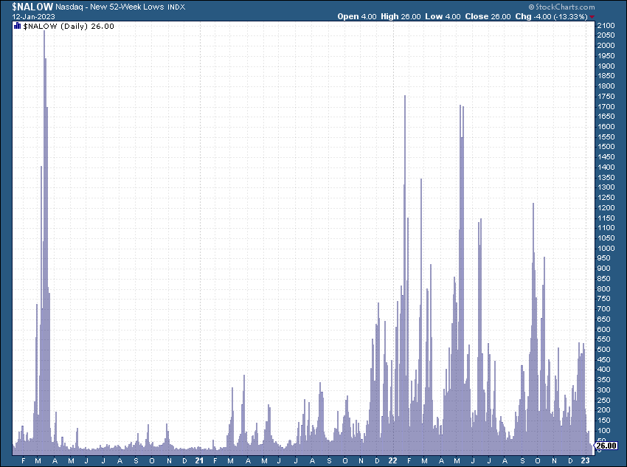Screen dimensions: 627x467
Task: Select the '22' year marker on time axis
Action: (x=392, y=460)
